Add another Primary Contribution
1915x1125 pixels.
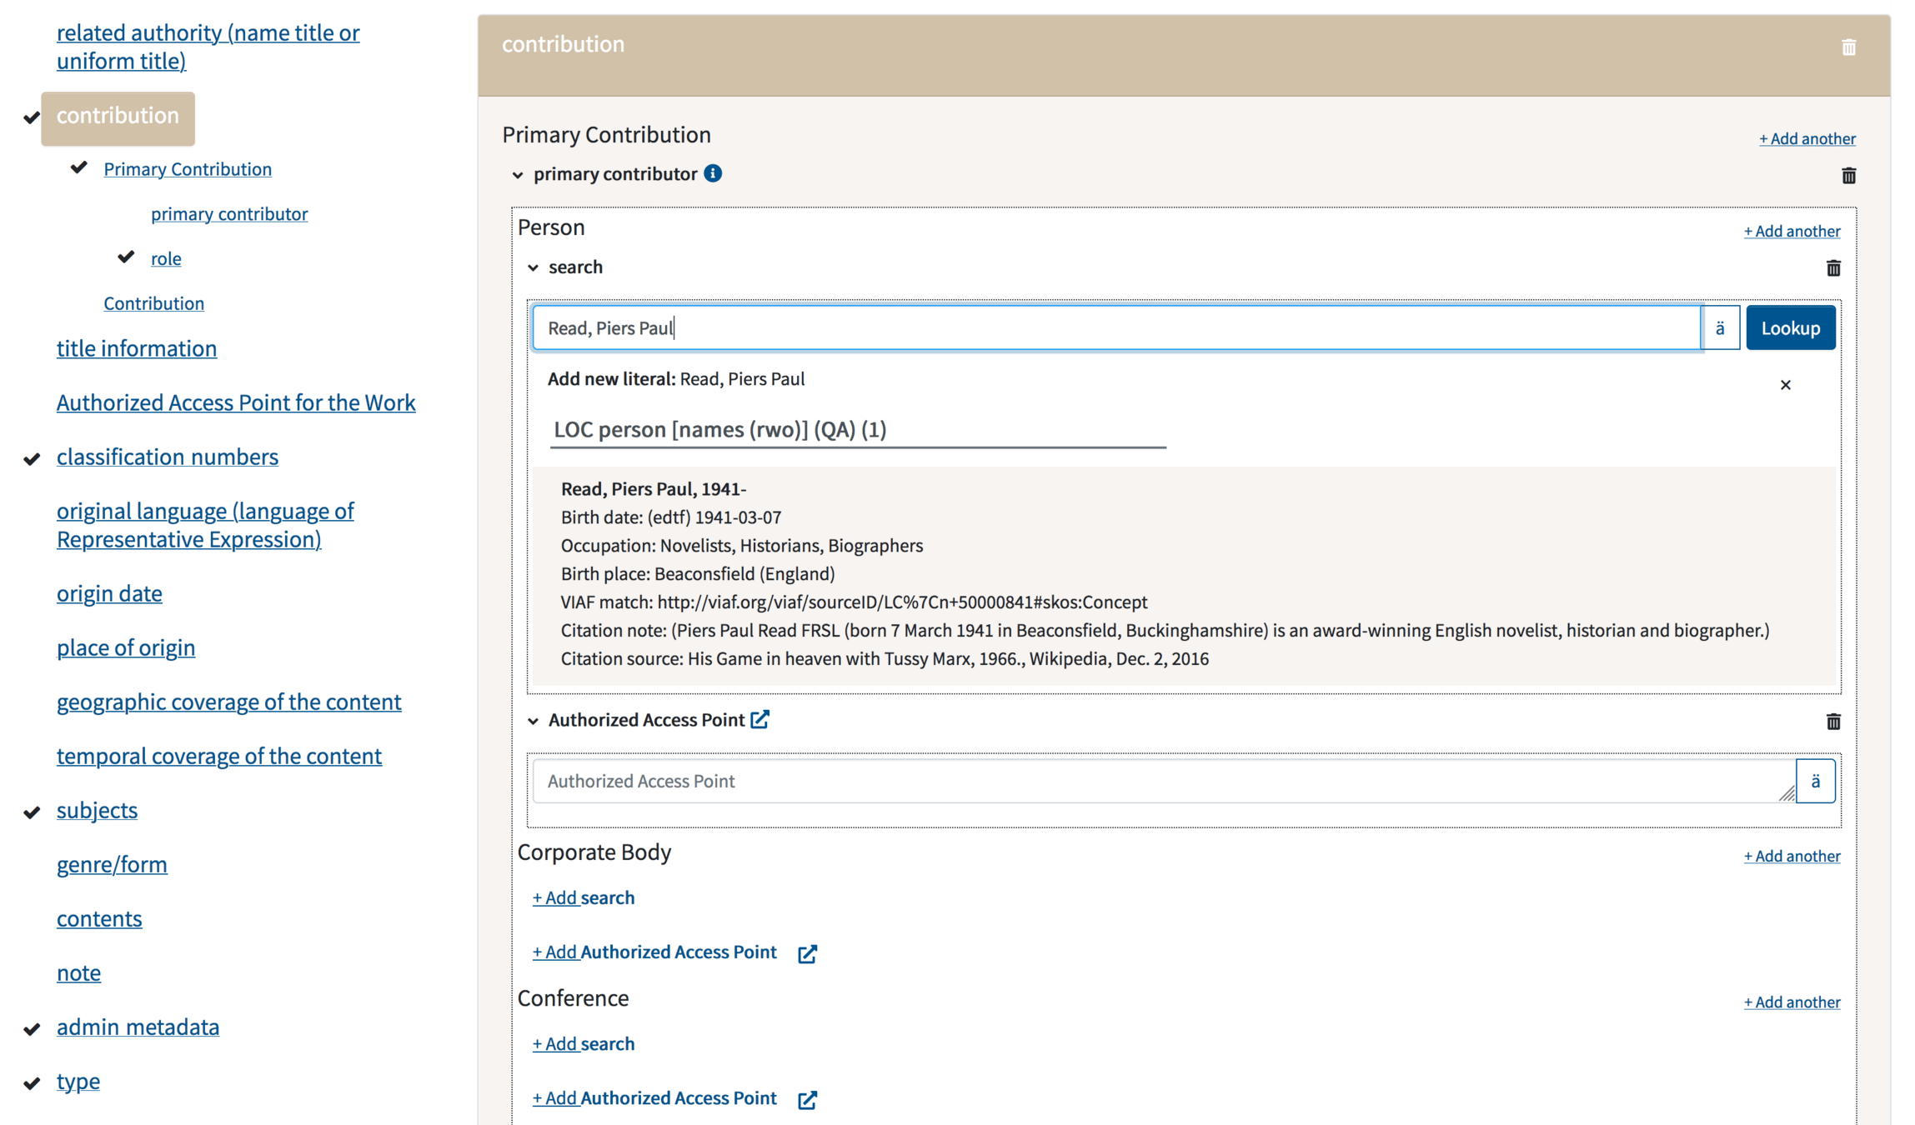click(1807, 139)
